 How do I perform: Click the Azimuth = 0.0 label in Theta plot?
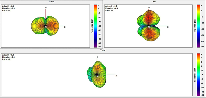click(8, 6)
